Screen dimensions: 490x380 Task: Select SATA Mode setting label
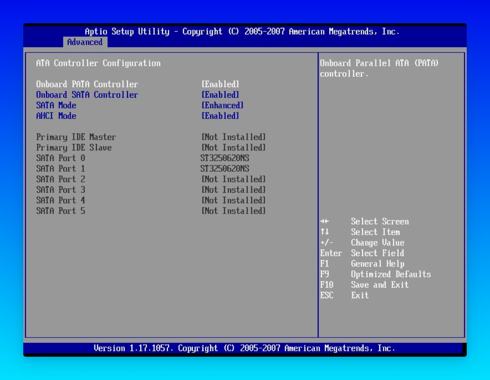point(56,105)
